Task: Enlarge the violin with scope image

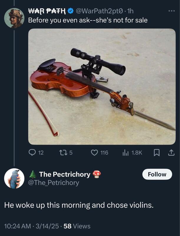Action: [102, 86]
